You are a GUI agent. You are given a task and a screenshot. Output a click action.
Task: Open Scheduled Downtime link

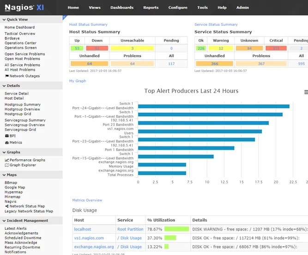point(23,238)
